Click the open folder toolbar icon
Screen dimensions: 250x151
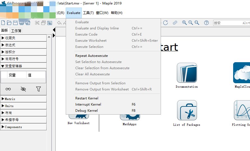tap(9, 23)
